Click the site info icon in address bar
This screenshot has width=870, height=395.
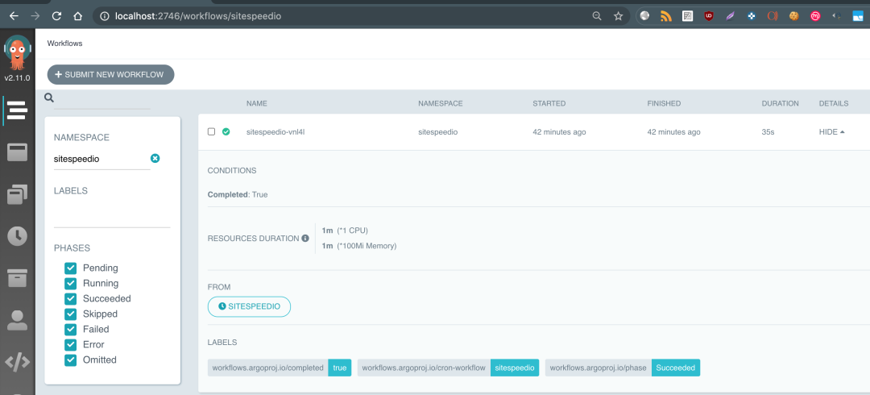pos(104,16)
